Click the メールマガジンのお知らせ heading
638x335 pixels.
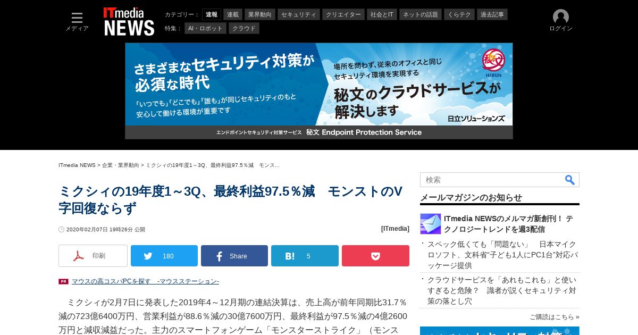tap(471, 197)
